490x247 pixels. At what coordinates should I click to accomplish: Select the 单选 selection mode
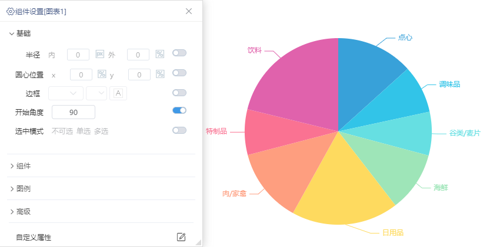click(x=84, y=131)
